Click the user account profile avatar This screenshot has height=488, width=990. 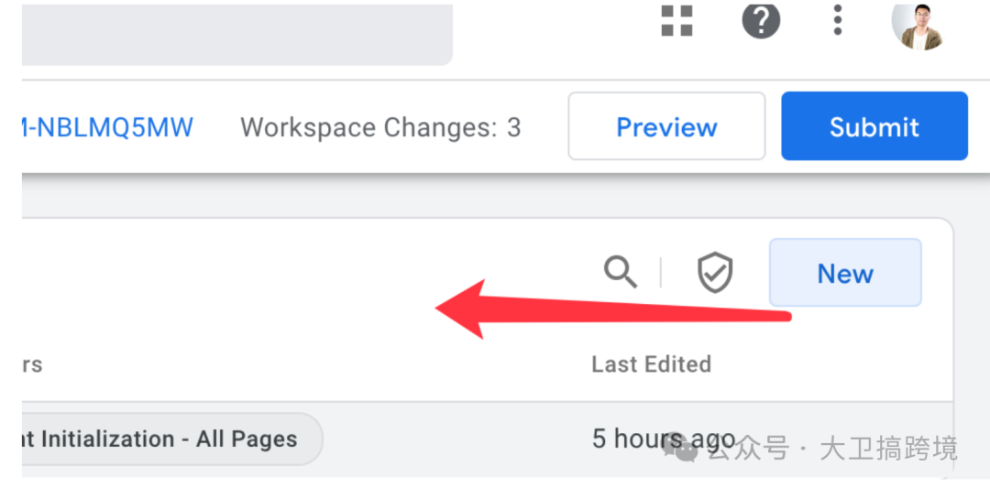coord(918,24)
